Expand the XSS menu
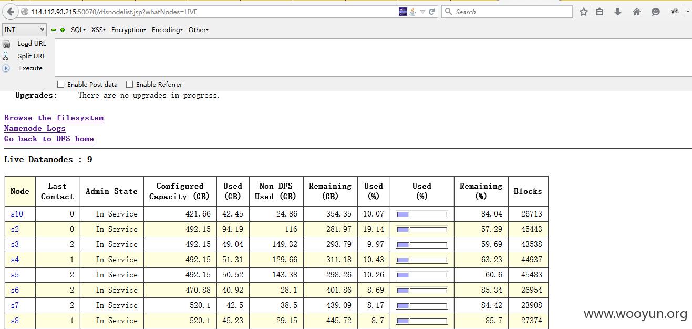Image resolution: width=692 pixels, height=329 pixels. [x=98, y=30]
